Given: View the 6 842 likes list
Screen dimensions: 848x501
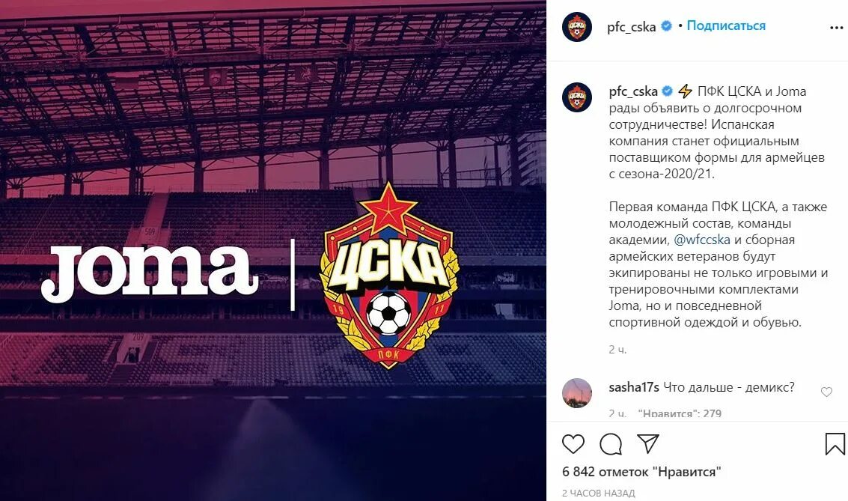Looking at the screenshot, I should [x=641, y=472].
